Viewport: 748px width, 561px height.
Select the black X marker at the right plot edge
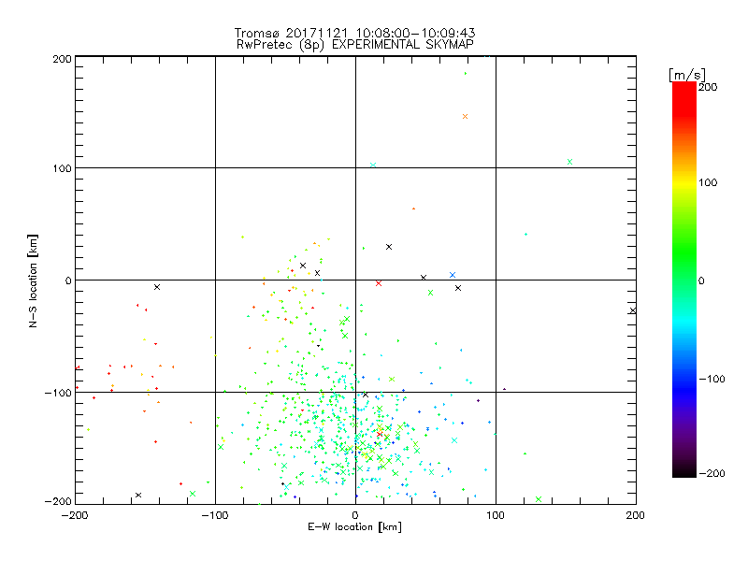[633, 310]
